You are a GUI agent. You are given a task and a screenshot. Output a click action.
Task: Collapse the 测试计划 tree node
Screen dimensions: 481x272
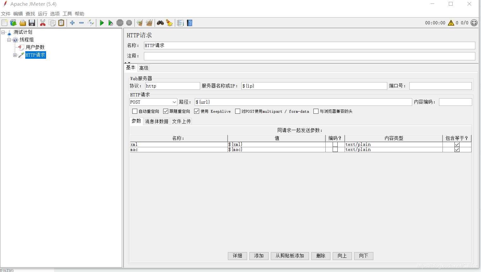[3, 32]
